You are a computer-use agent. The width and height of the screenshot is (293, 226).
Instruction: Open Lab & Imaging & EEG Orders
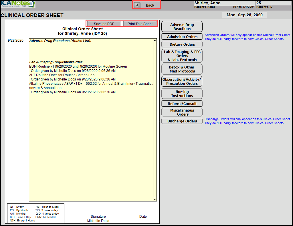182,56
